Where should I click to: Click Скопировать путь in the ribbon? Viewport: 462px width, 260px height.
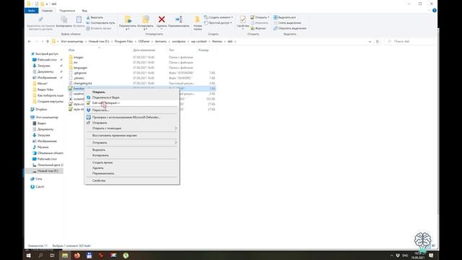(100, 23)
